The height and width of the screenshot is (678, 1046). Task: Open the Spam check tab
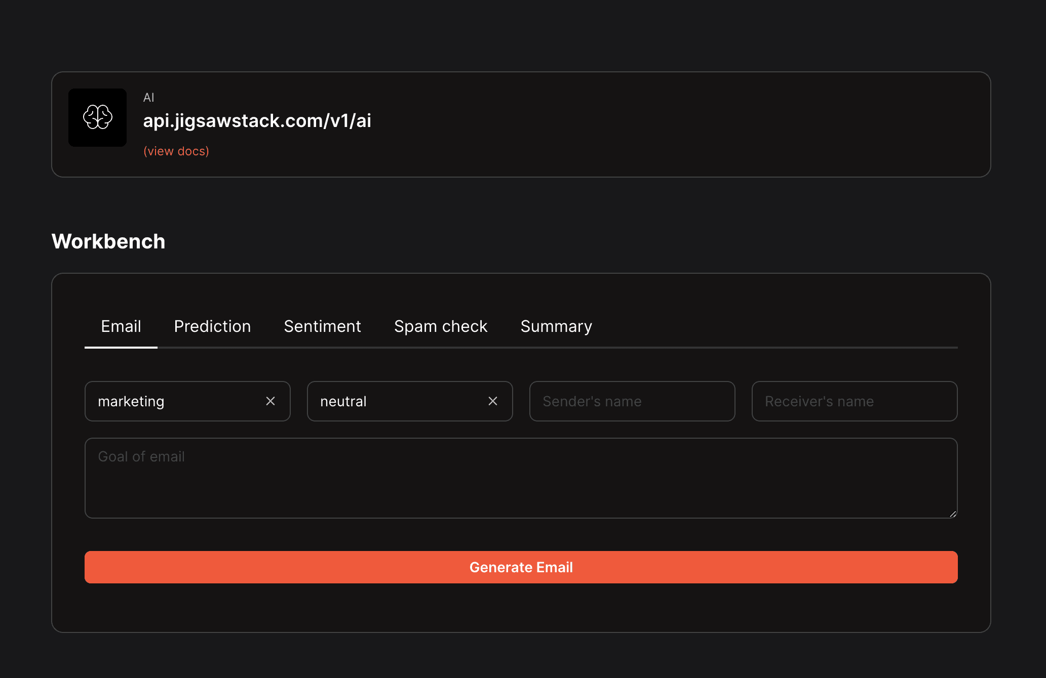pyautogui.click(x=440, y=326)
